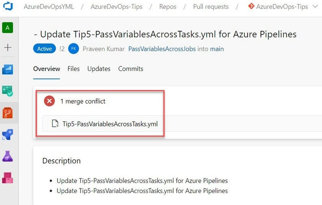Open the flask Test icon in sidebar
Screen dimensions: 322x205
[x=8, y=156]
